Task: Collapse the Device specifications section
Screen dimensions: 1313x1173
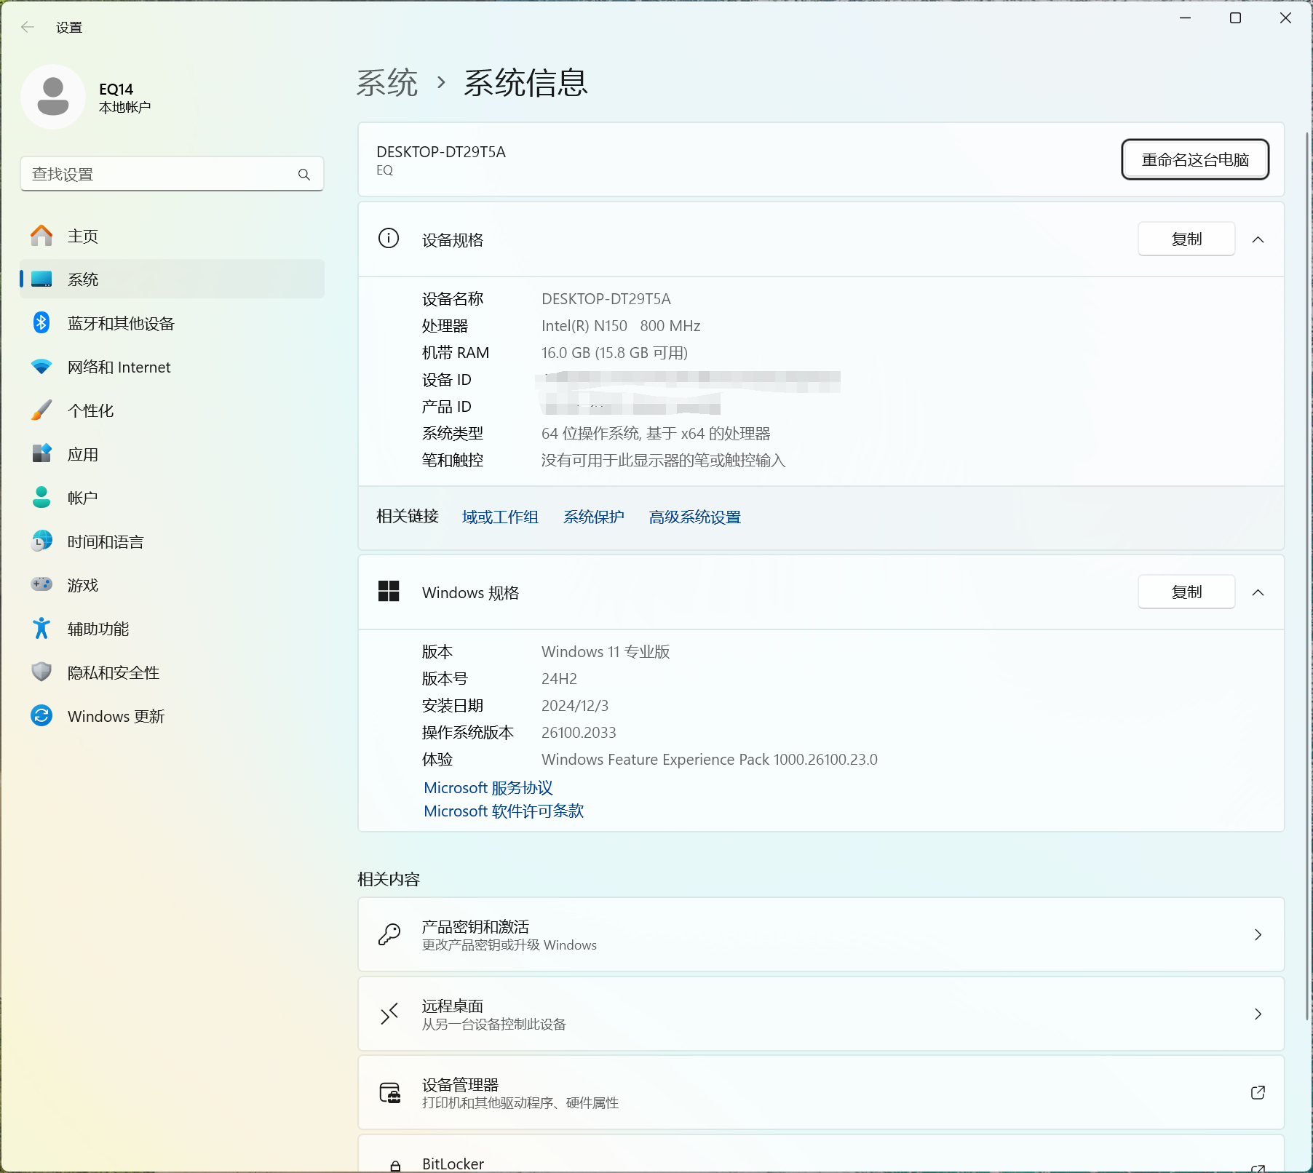Action: tap(1258, 239)
